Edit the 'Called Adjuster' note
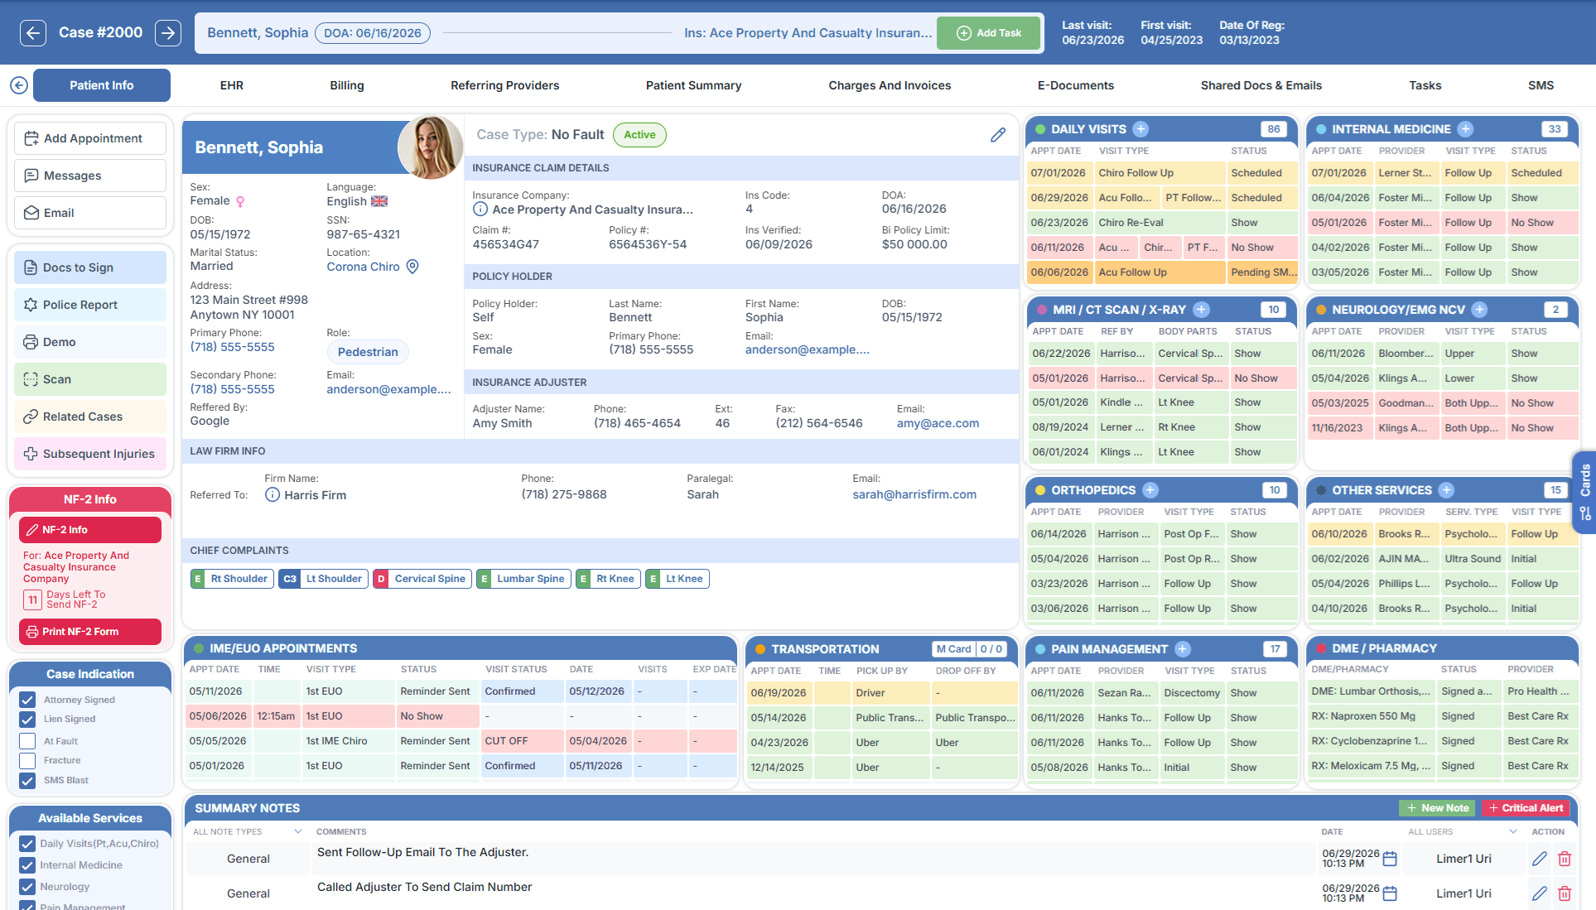 (x=1540, y=893)
